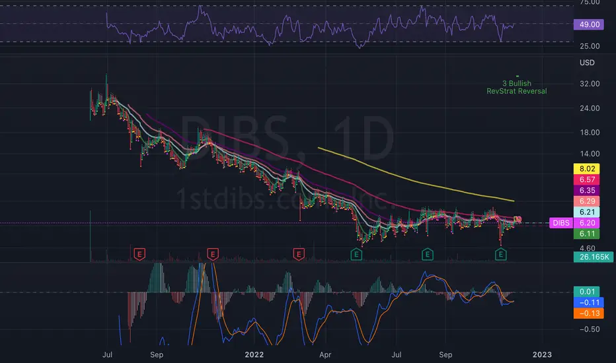Screen dimensions: 616x363
Task: Click the circled last candle marker near 6.20
Action: [x=518, y=219]
